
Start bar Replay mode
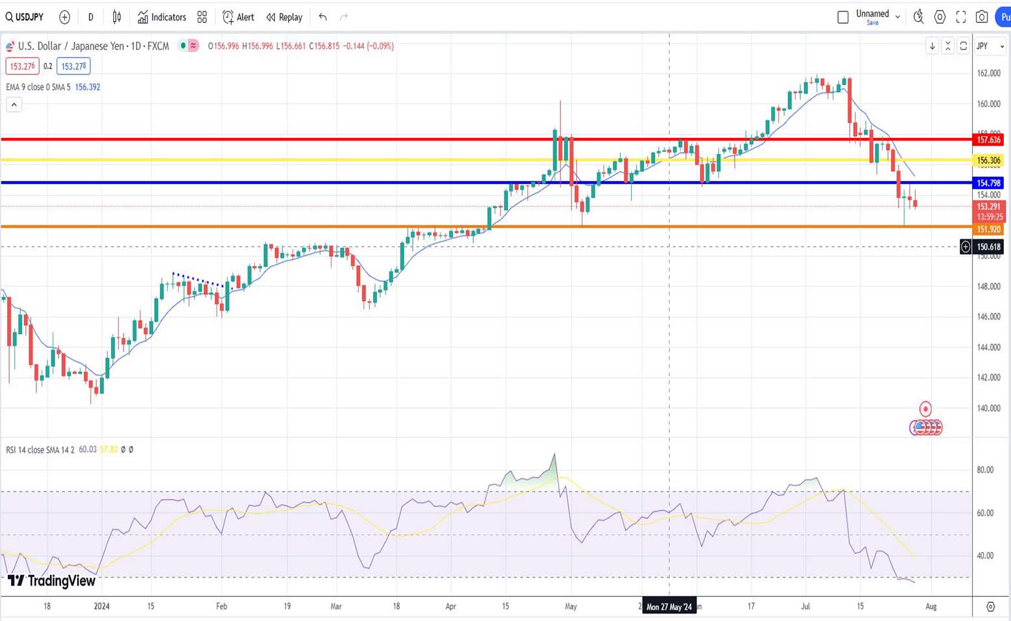[285, 18]
